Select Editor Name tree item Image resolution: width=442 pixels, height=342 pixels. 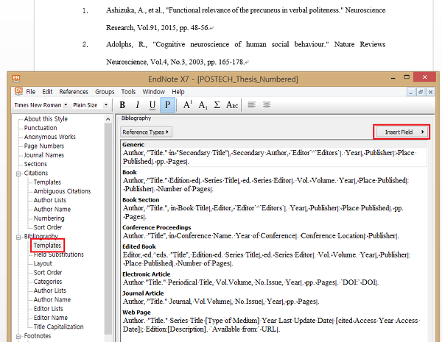[50, 318]
